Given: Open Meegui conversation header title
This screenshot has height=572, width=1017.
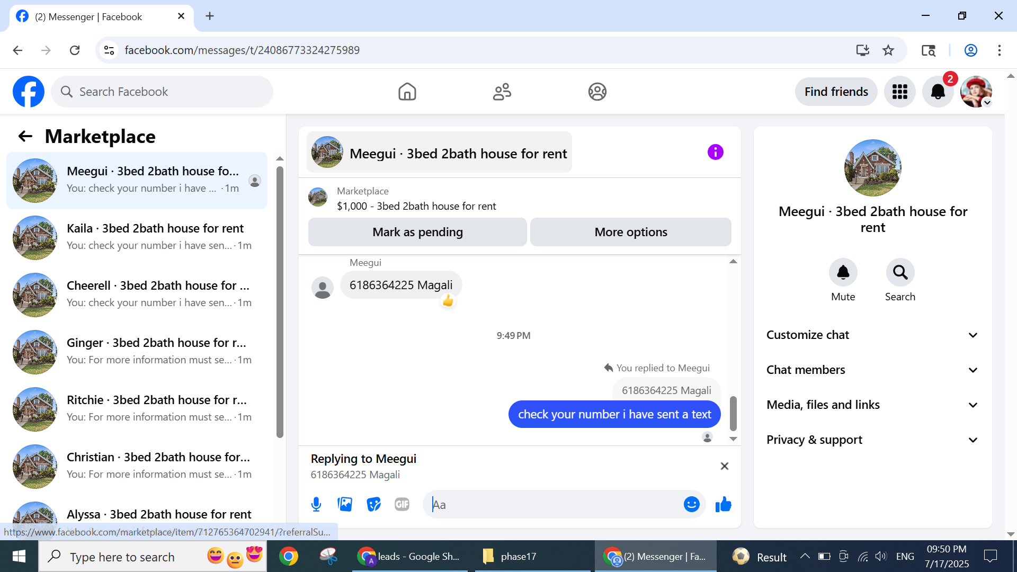Looking at the screenshot, I should point(439,153).
